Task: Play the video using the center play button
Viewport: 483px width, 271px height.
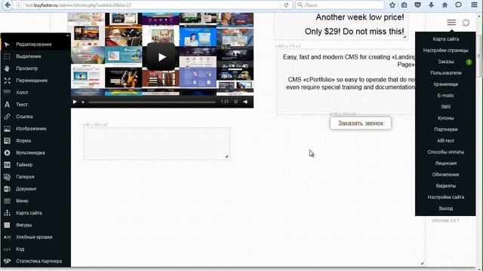Action: 161,57
